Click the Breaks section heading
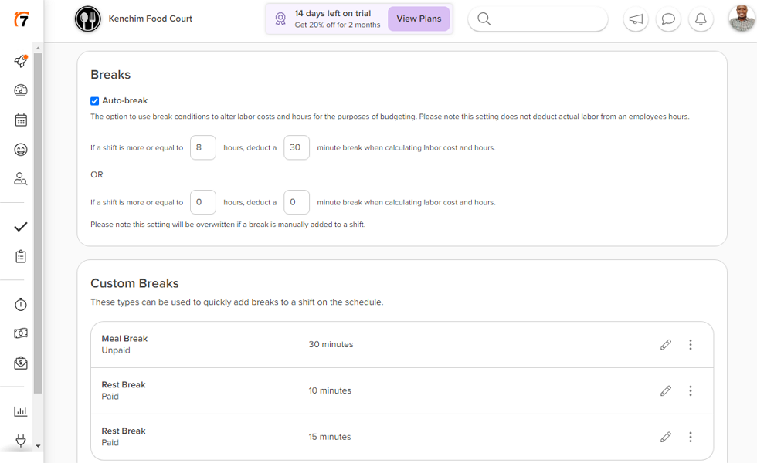 coord(110,75)
